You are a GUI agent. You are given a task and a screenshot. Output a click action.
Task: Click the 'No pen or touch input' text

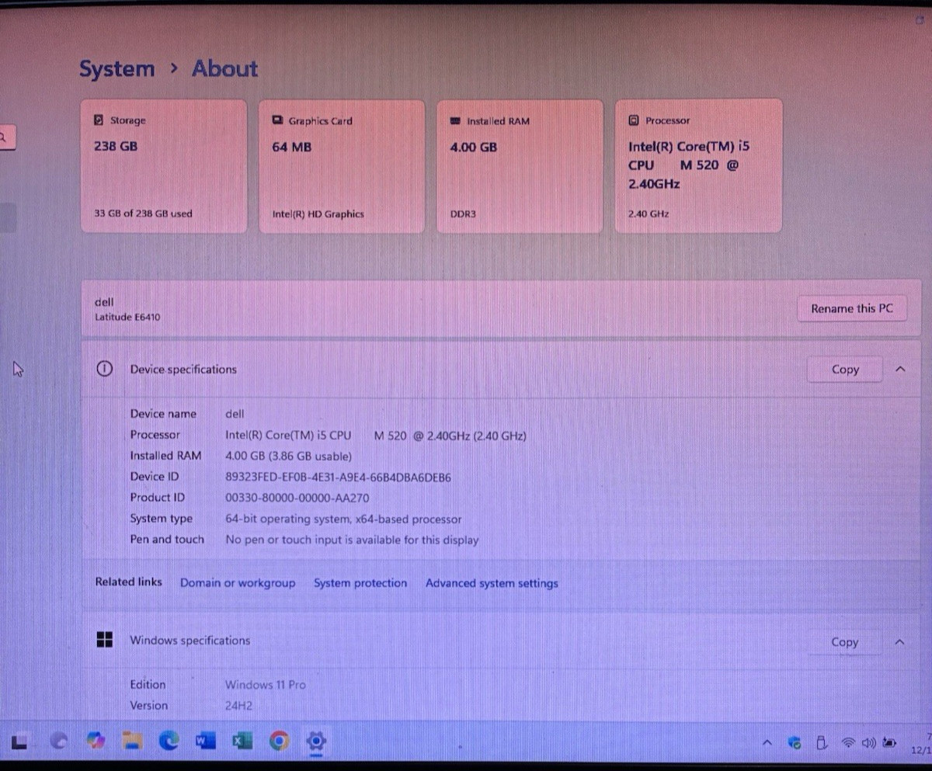[x=352, y=540]
